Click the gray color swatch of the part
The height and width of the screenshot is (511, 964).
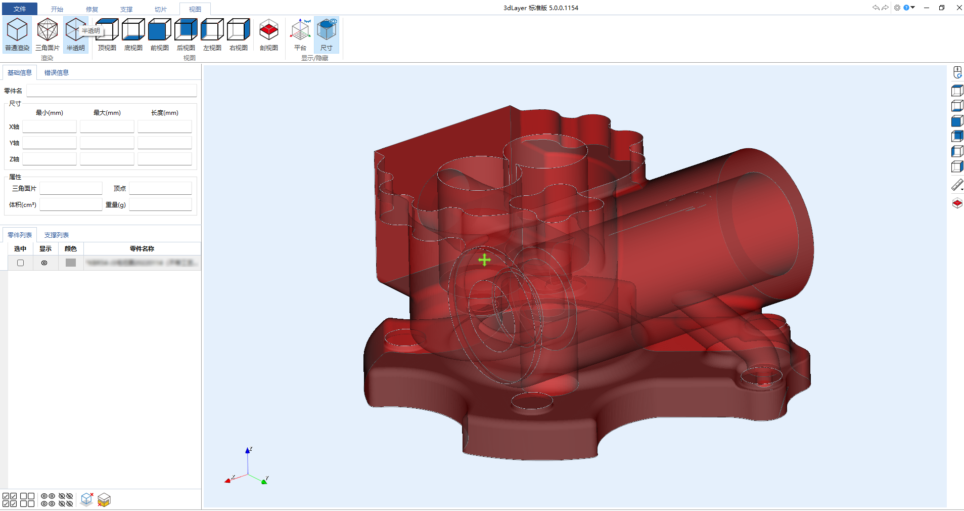coord(71,263)
